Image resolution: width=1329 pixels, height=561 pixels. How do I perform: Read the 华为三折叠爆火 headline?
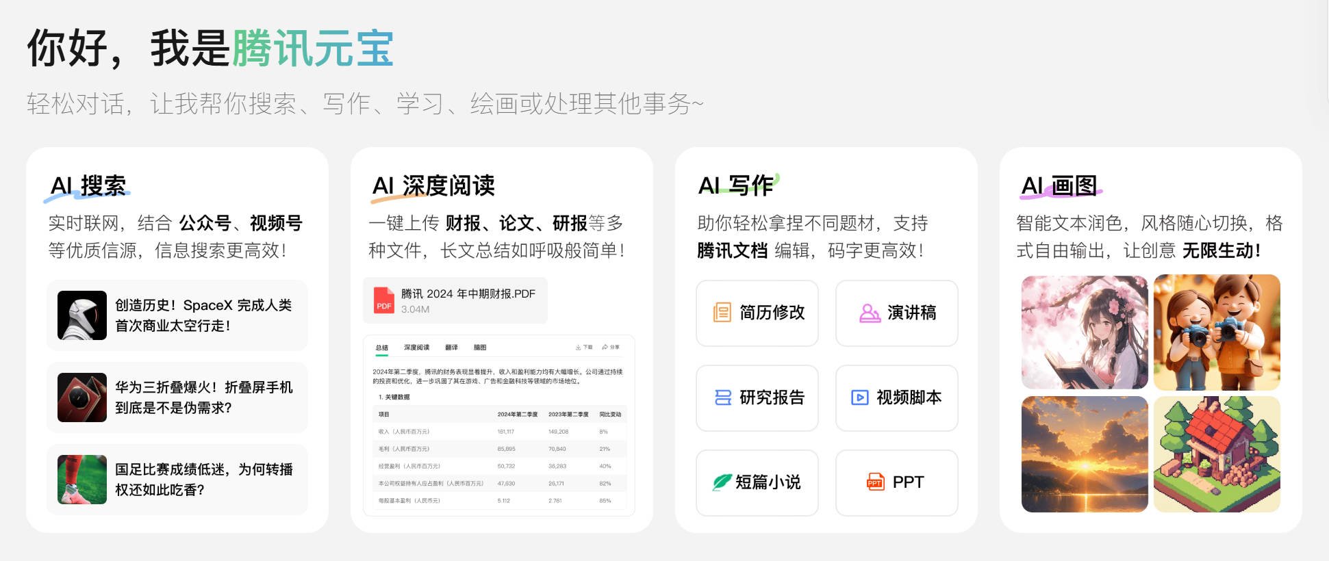point(204,397)
